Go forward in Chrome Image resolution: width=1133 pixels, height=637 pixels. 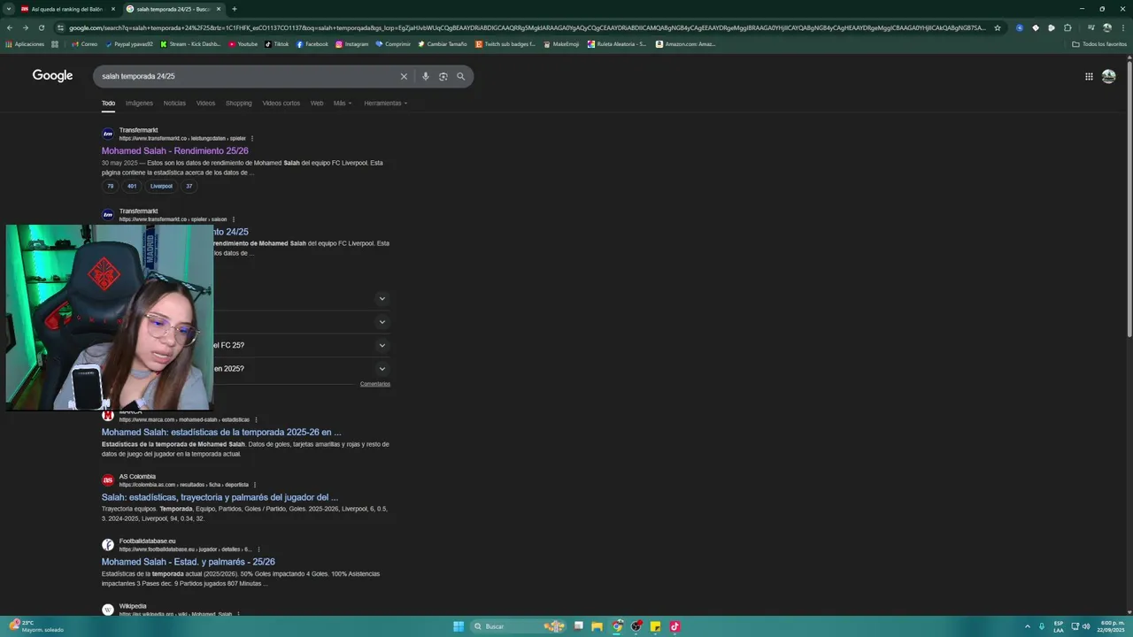25,27
